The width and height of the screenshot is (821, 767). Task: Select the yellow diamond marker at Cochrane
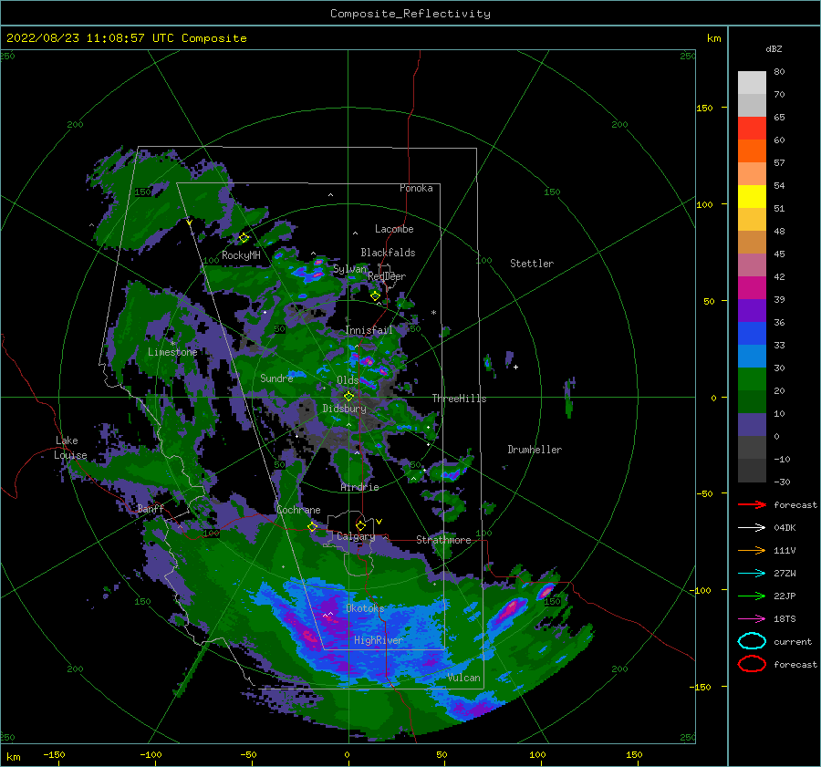click(312, 527)
